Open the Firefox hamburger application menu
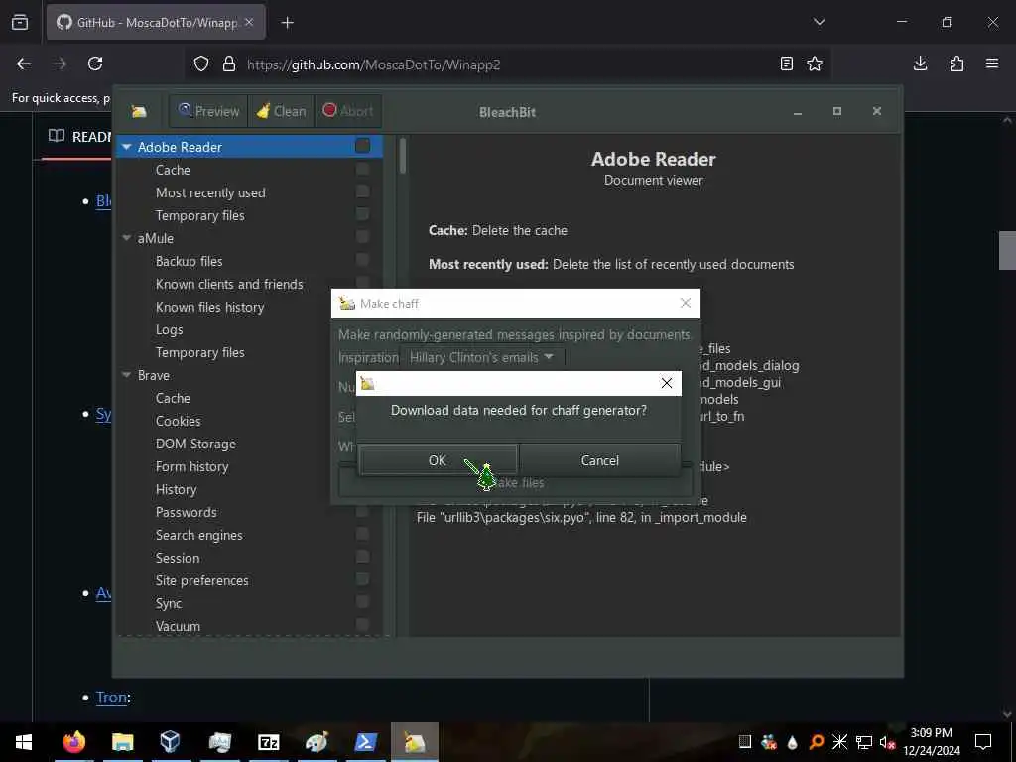The width and height of the screenshot is (1016, 762). pos(992,63)
